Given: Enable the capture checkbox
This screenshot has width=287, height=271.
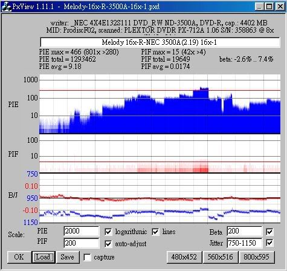Looking at the screenshot, I should click(87, 257).
